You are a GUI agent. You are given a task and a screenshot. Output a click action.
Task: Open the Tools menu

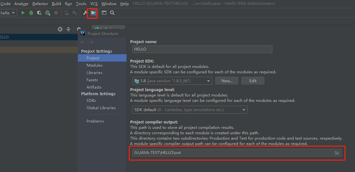[81, 3]
